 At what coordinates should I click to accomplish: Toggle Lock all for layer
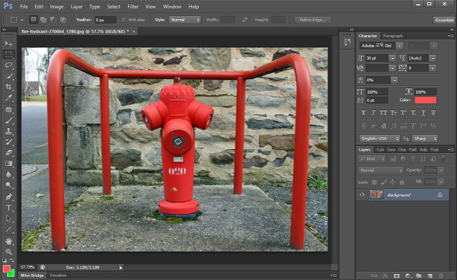point(402,182)
